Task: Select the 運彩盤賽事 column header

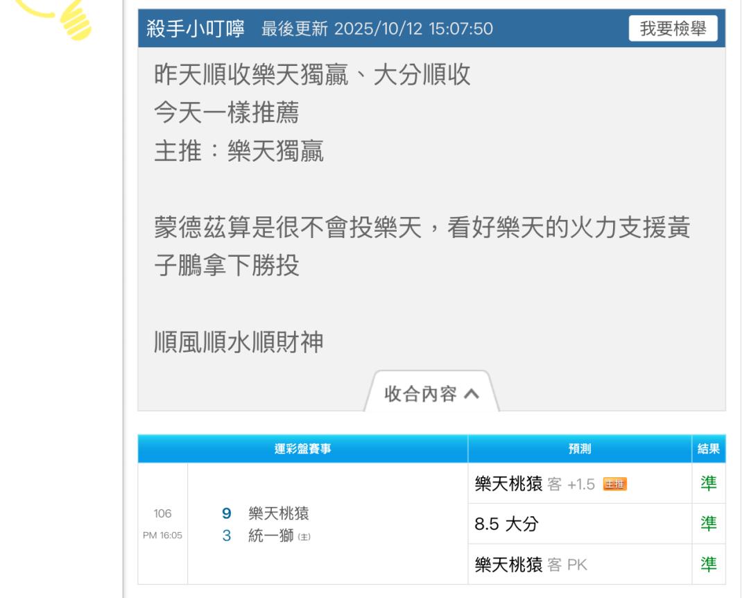Action: click(x=302, y=449)
